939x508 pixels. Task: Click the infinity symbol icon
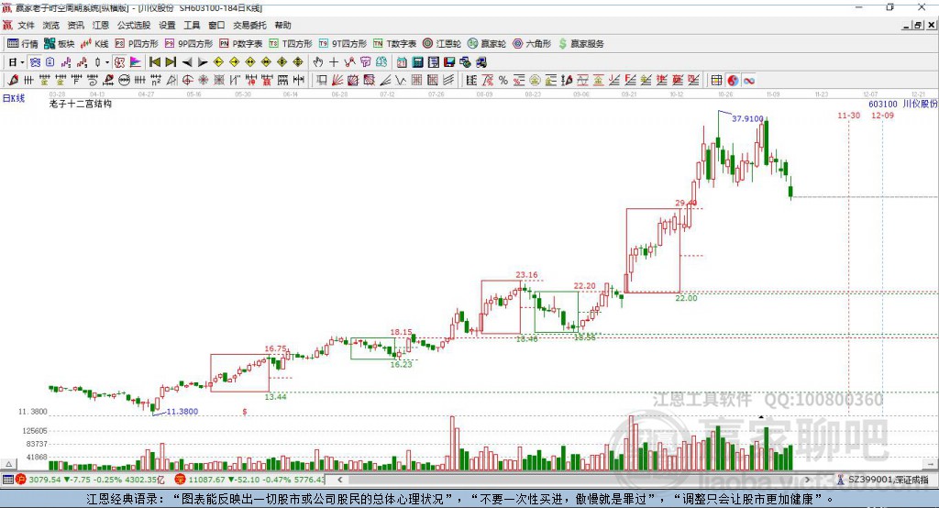(748, 81)
